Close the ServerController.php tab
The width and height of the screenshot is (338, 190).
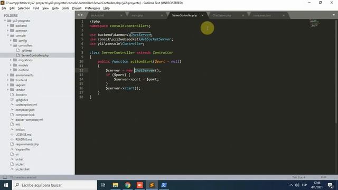coord(202,15)
